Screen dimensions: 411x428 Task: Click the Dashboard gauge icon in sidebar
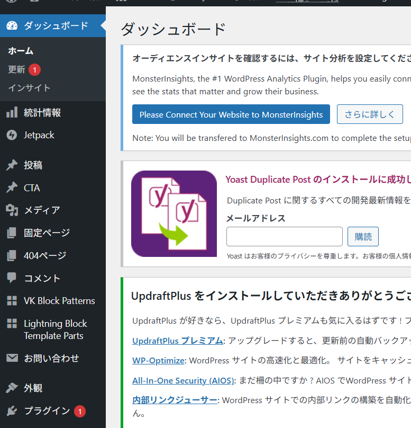click(x=12, y=25)
